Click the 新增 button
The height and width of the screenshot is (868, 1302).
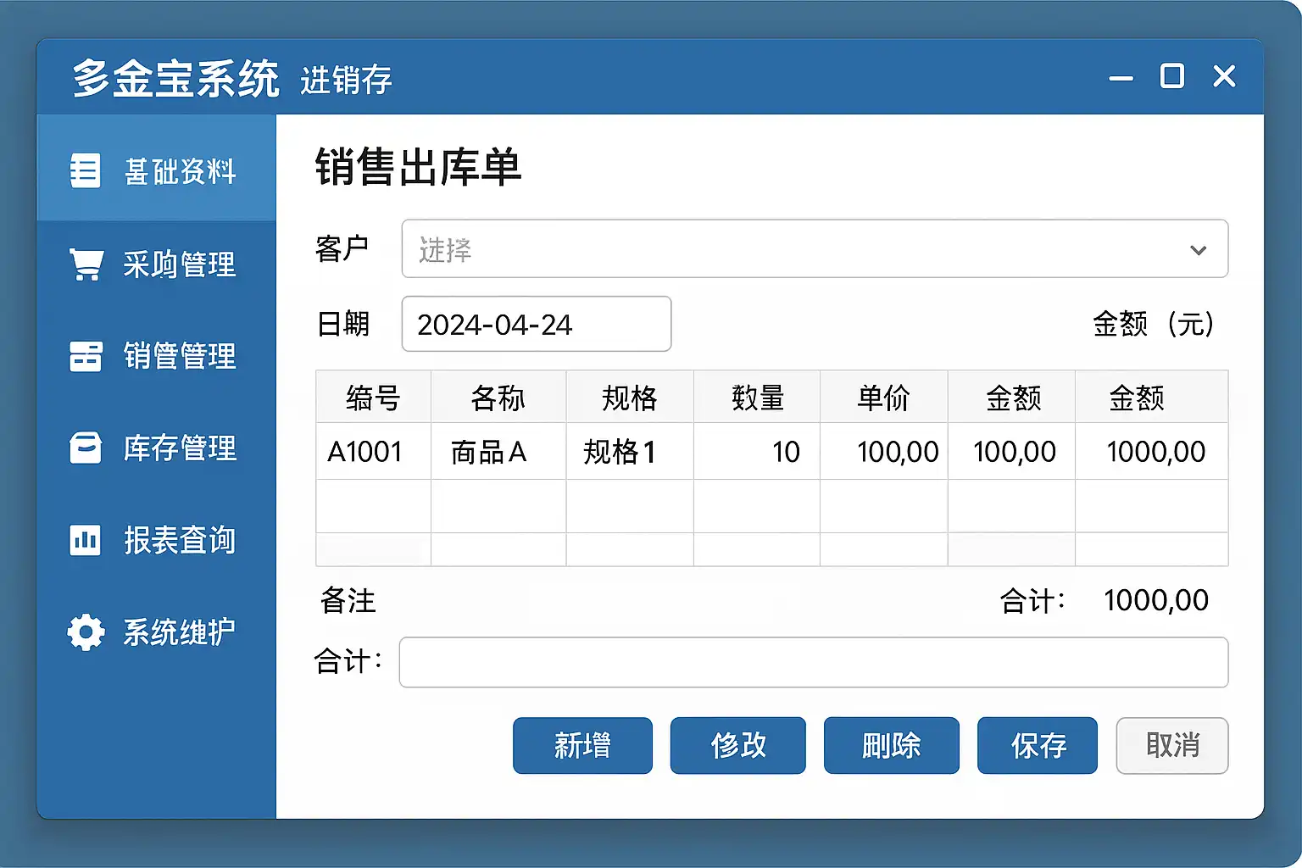point(582,745)
